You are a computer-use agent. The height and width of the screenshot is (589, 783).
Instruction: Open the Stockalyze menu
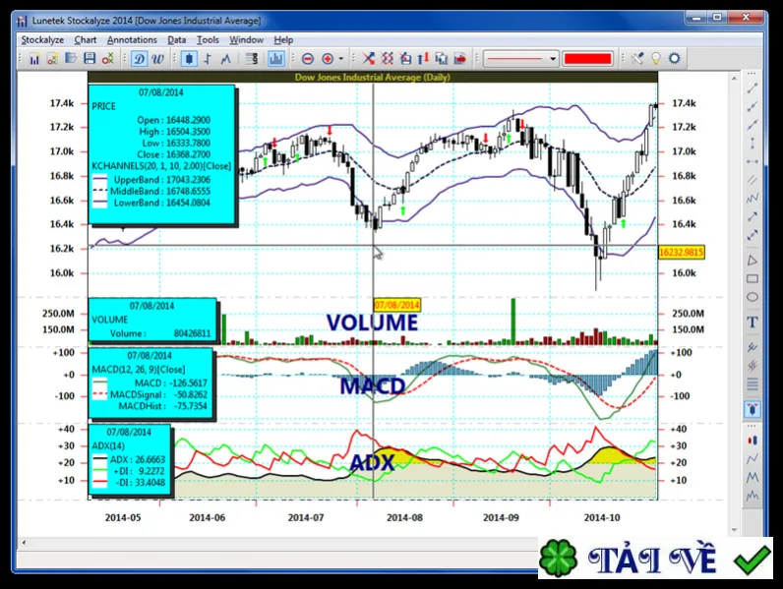pyautogui.click(x=42, y=40)
